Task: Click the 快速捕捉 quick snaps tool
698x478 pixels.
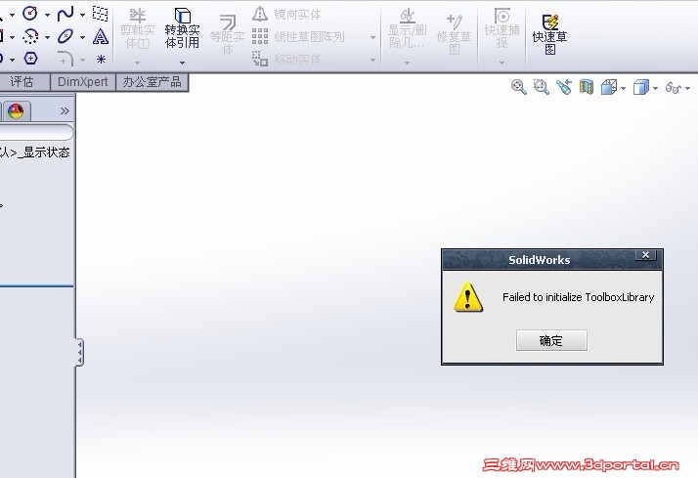Action: pyautogui.click(x=502, y=28)
